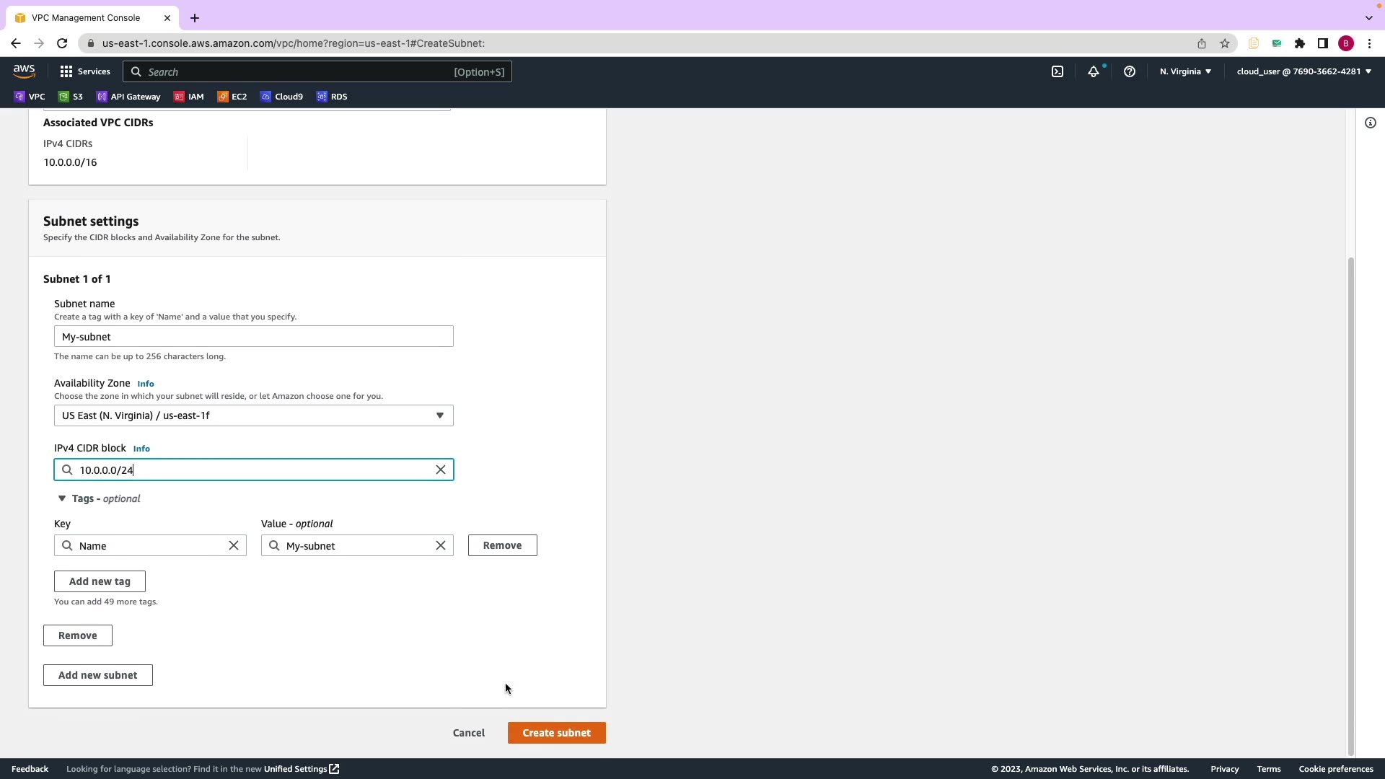This screenshot has width=1385, height=779.
Task: Open the CloudShell terminal icon
Action: point(1058,71)
